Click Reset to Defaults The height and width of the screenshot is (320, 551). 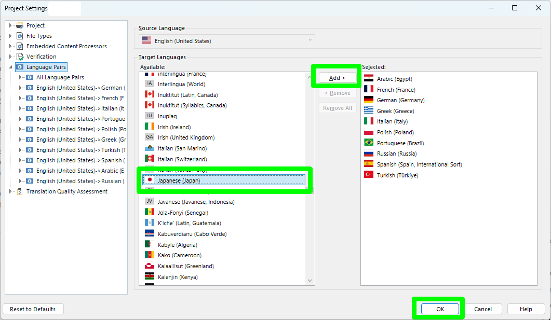[x=33, y=309]
